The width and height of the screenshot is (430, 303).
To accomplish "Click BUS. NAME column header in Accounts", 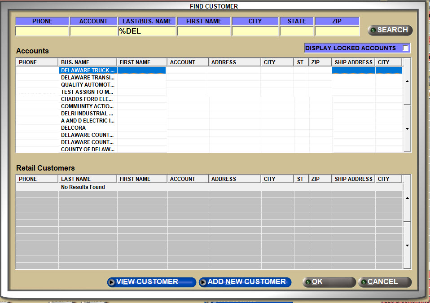I will tap(88, 62).
